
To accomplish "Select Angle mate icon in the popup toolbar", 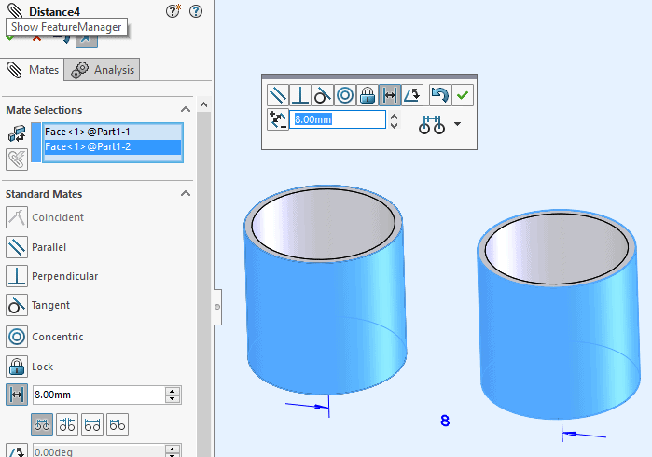I will [x=413, y=94].
